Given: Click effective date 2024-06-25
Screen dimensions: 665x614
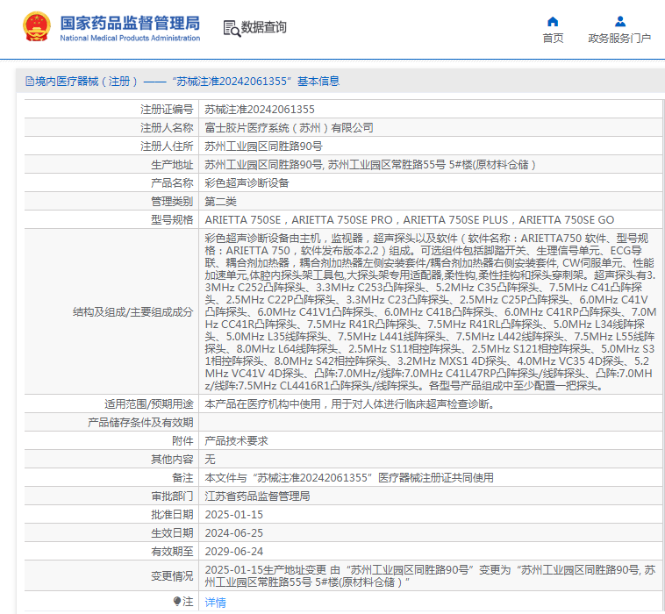Looking at the screenshot, I should [x=234, y=533].
